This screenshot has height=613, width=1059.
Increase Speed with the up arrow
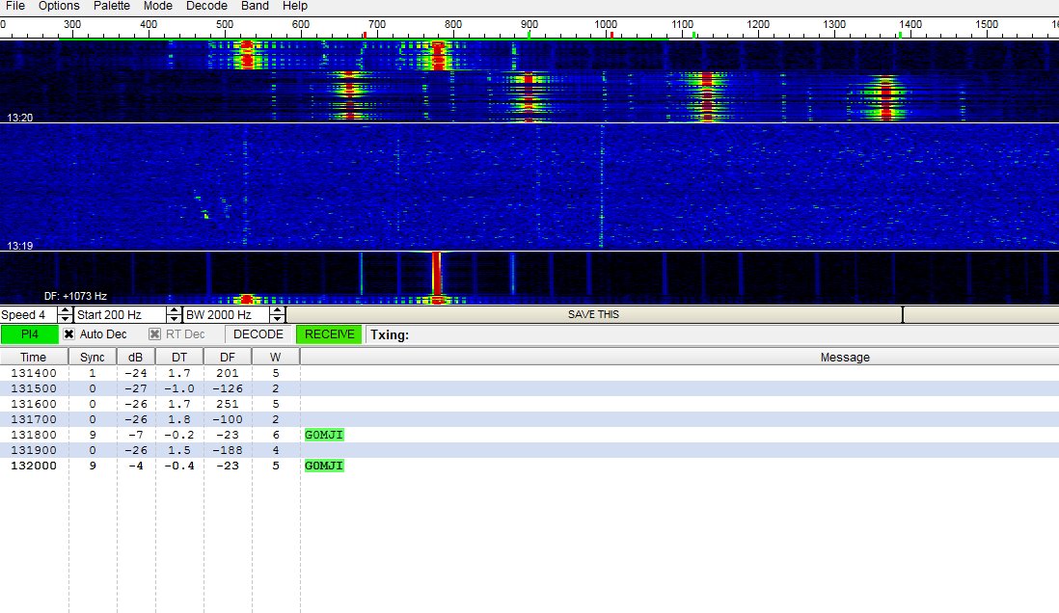[66, 310]
